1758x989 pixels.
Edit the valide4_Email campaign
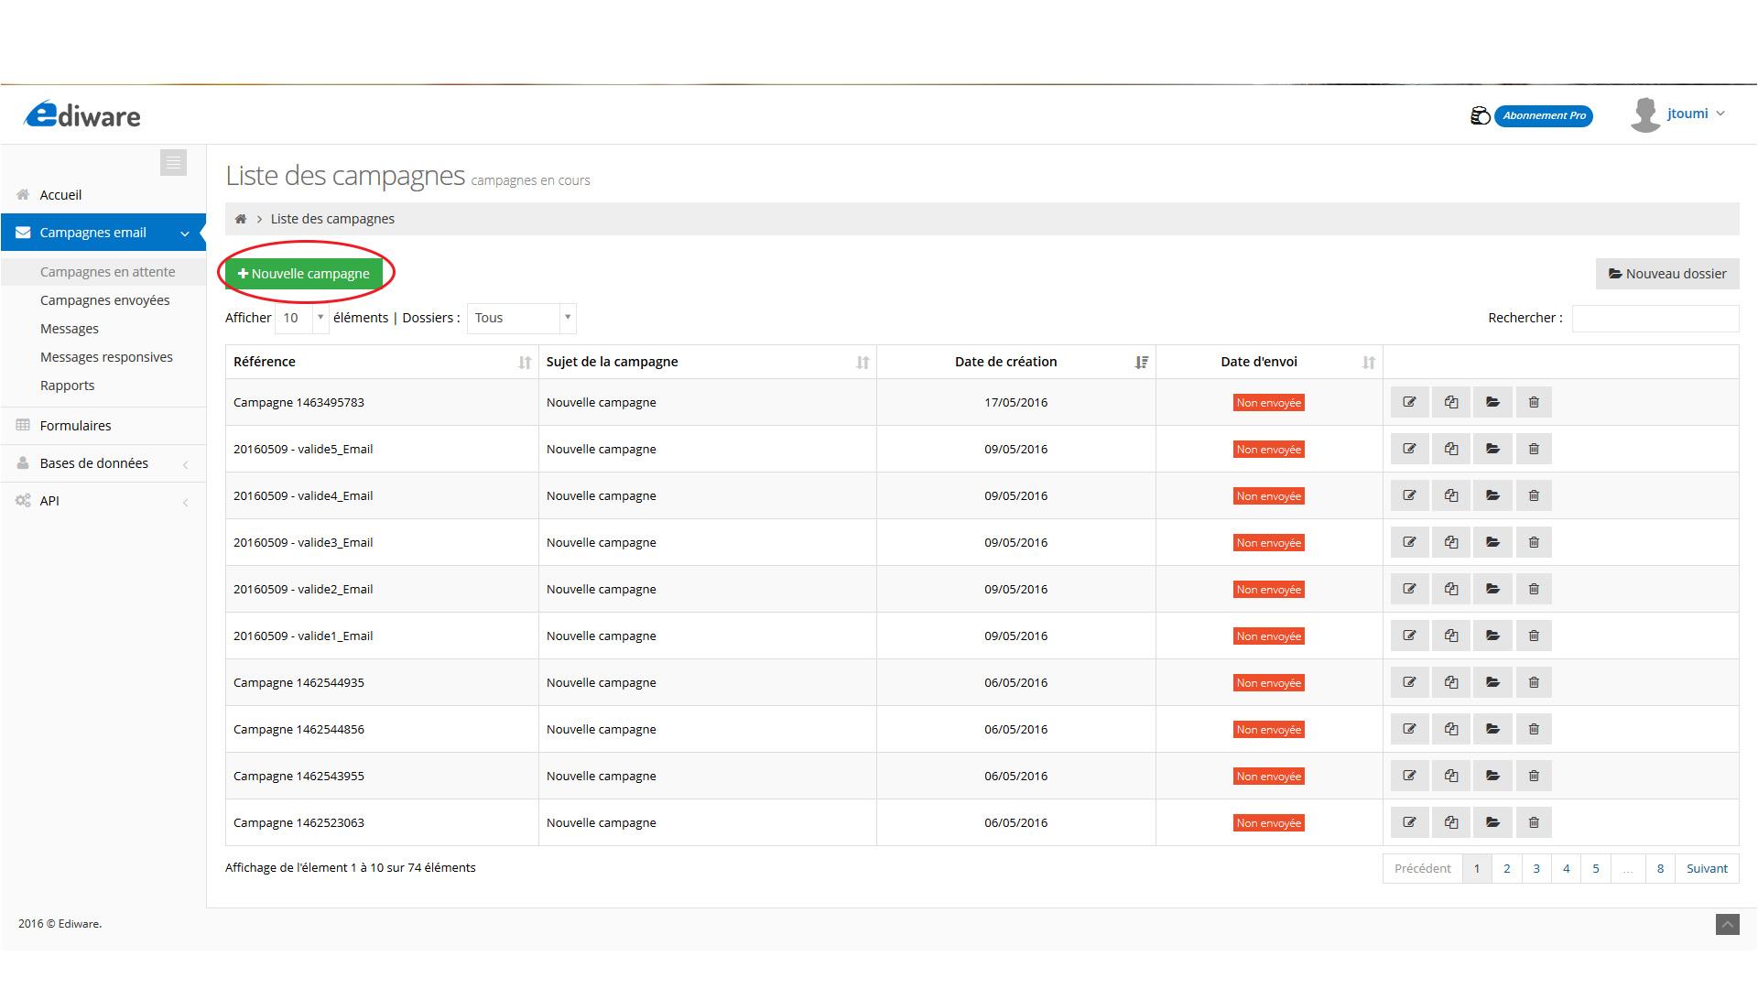coord(1409,495)
